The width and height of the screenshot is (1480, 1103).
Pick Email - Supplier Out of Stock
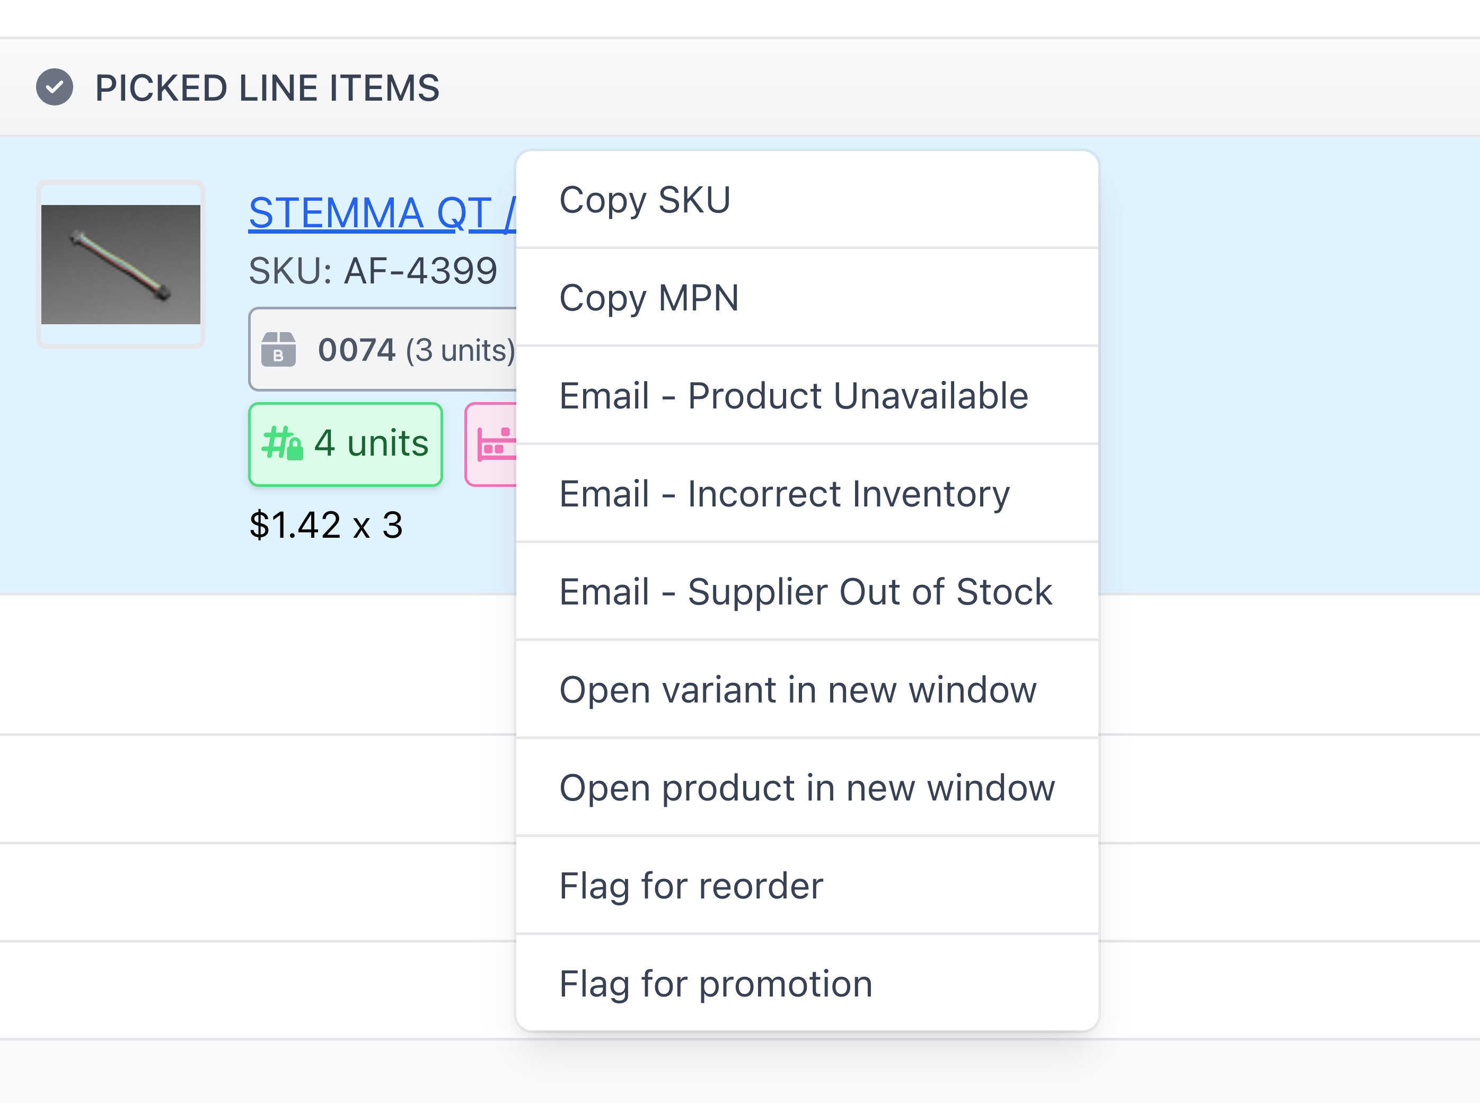coord(806,592)
